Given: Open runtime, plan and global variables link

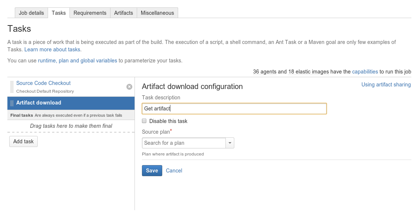Looking at the screenshot, I should (x=78, y=61).
